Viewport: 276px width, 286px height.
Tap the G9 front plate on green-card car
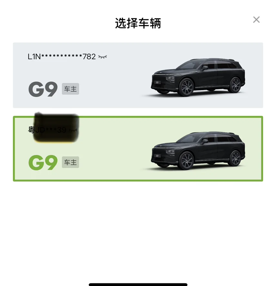pos(157,156)
